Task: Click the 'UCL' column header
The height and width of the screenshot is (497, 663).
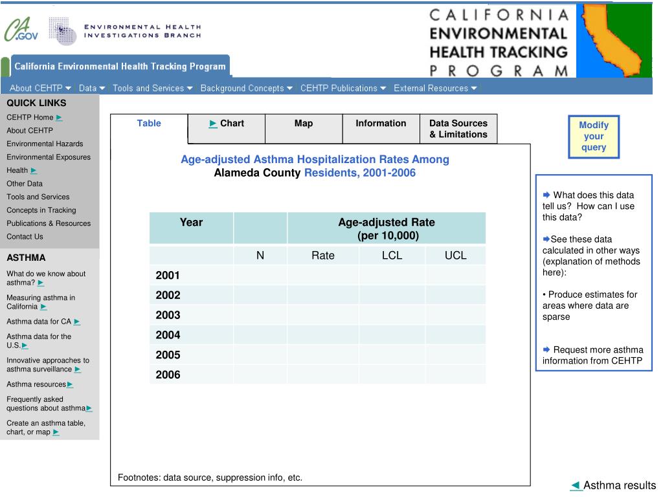Action: (x=455, y=256)
